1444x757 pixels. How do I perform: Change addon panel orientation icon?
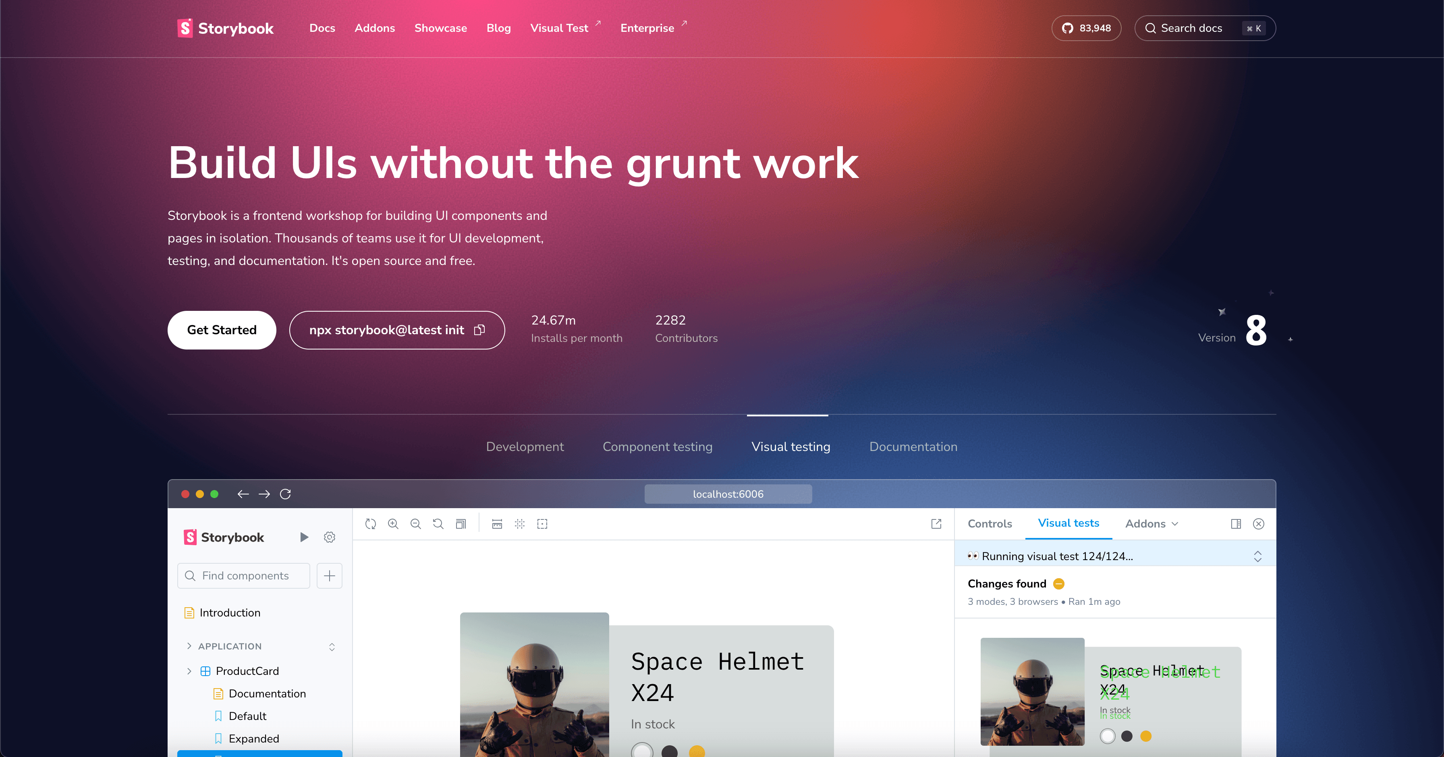[x=1236, y=524]
